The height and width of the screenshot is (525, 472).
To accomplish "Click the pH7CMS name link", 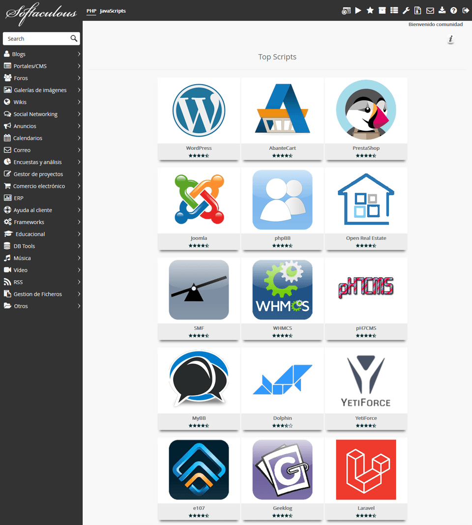I will click(x=366, y=328).
